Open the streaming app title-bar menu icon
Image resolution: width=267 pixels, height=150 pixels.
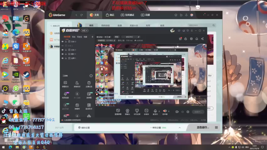(x=192, y=31)
